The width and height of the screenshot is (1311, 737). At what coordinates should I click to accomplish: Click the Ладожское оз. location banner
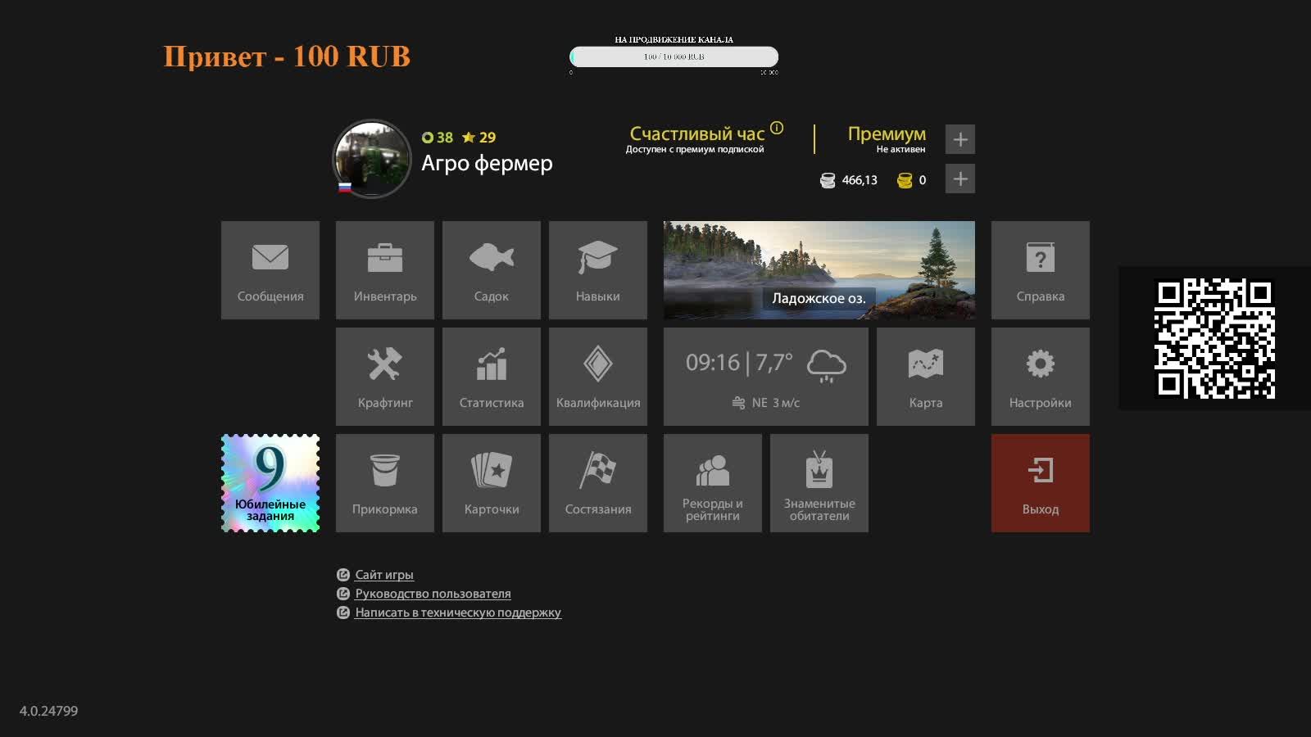(x=819, y=270)
